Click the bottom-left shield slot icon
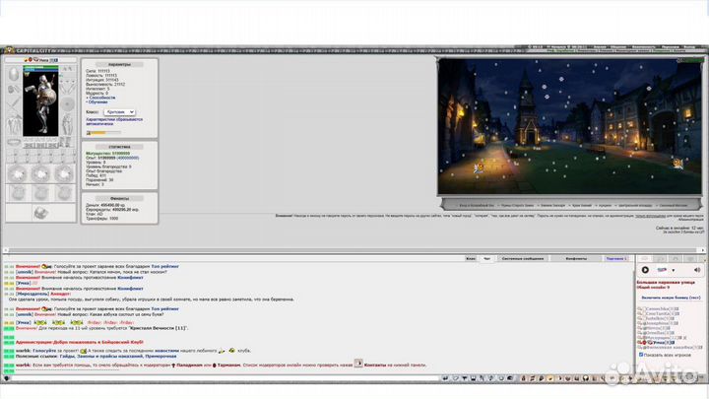Screen dimensions: 709x399 (15, 193)
